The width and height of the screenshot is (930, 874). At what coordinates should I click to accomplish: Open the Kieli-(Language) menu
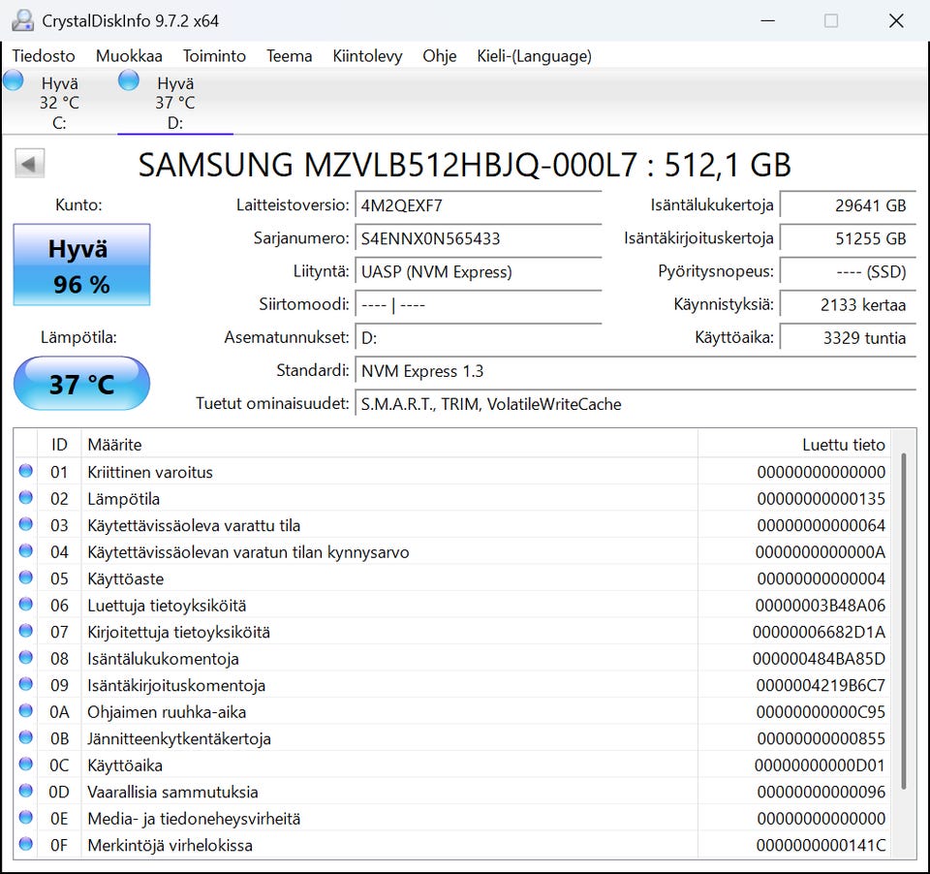pyautogui.click(x=534, y=56)
